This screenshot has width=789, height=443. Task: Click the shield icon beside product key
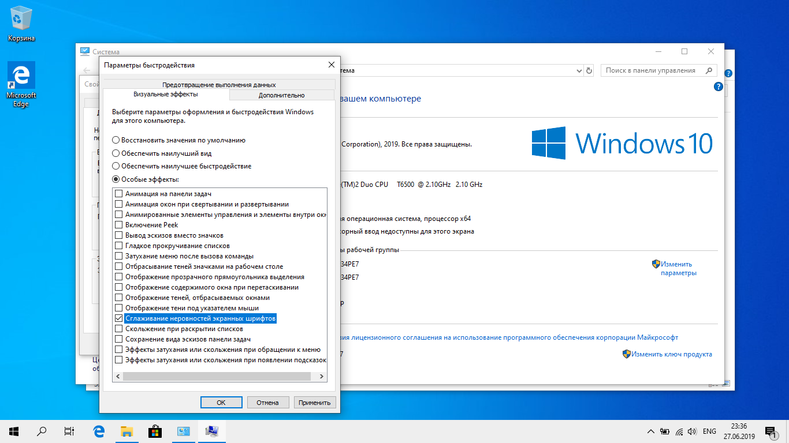(x=626, y=354)
